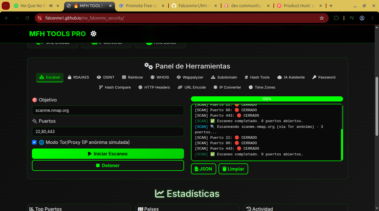This screenshot has height=211, width=379.
Task: Open the Escáner tab
Action: tap(50, 77)
